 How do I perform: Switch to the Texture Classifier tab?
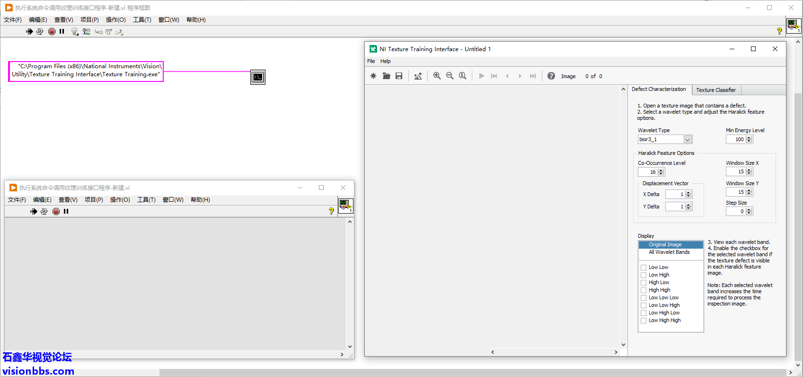pyautogui.click(x=716, y=90)
